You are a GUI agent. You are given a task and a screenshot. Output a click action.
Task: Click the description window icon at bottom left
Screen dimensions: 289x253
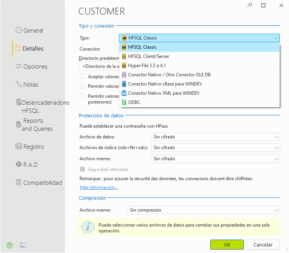(x=23, y=245)
